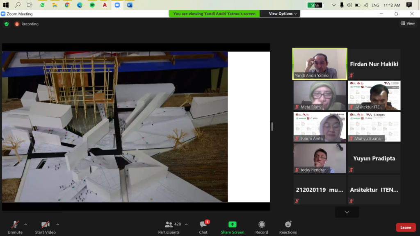Viewport: 420px width, 236px height.
Task: Unmute the microphone
Action: pos(15,227)
